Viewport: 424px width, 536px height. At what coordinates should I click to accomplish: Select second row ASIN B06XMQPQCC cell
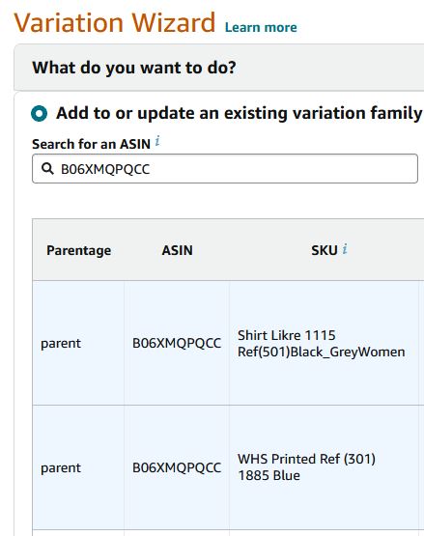177,467
